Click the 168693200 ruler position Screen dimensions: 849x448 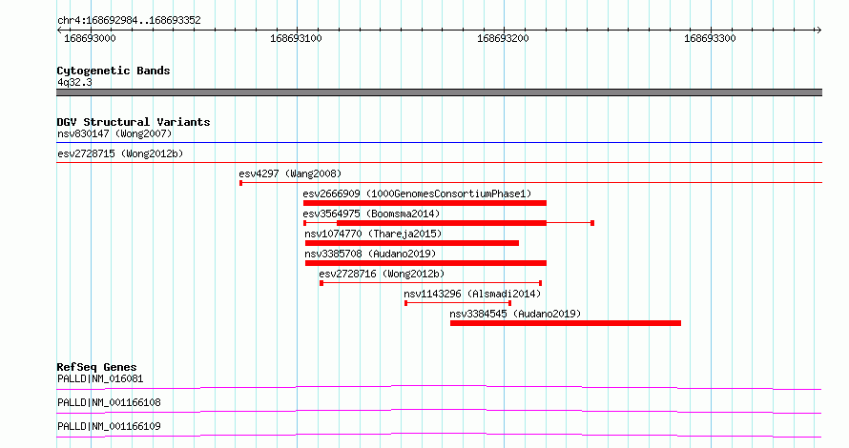(x=503, y=38)
